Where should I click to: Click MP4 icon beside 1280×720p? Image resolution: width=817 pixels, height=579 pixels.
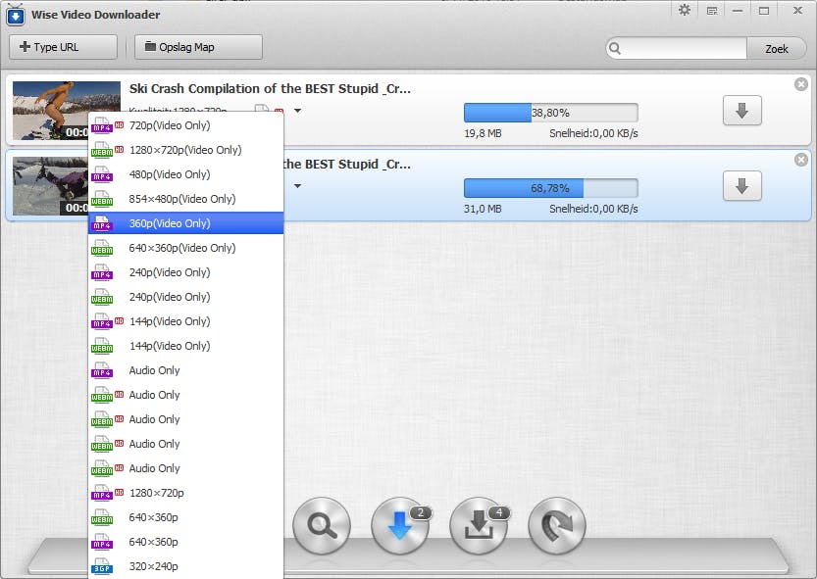[x=102, y=493]
